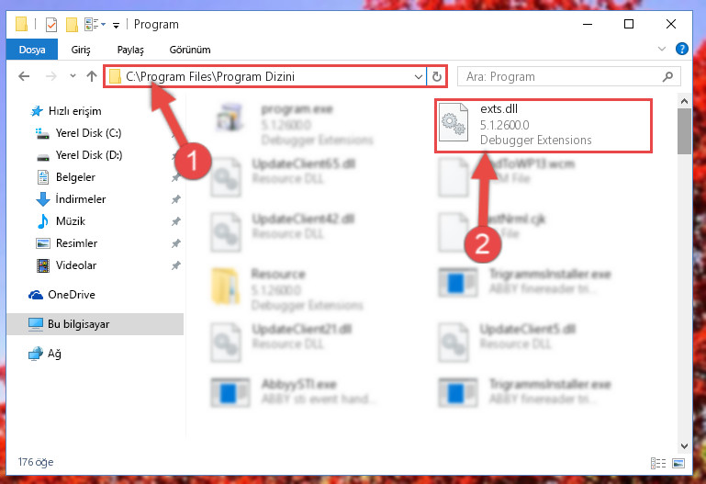Refresh the current folder view
Viewport: 706px width, 484px height.
pos(437,76)
